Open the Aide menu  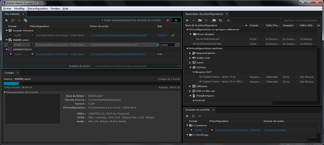65,9
